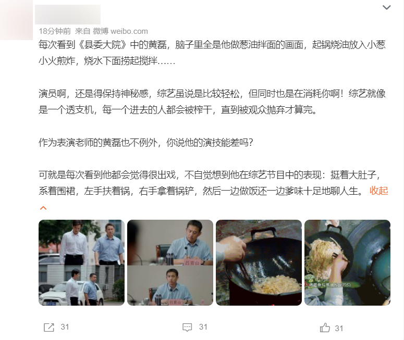Click the paragraph starting with 演员啊
404x340 pixels.
point(212,102)
